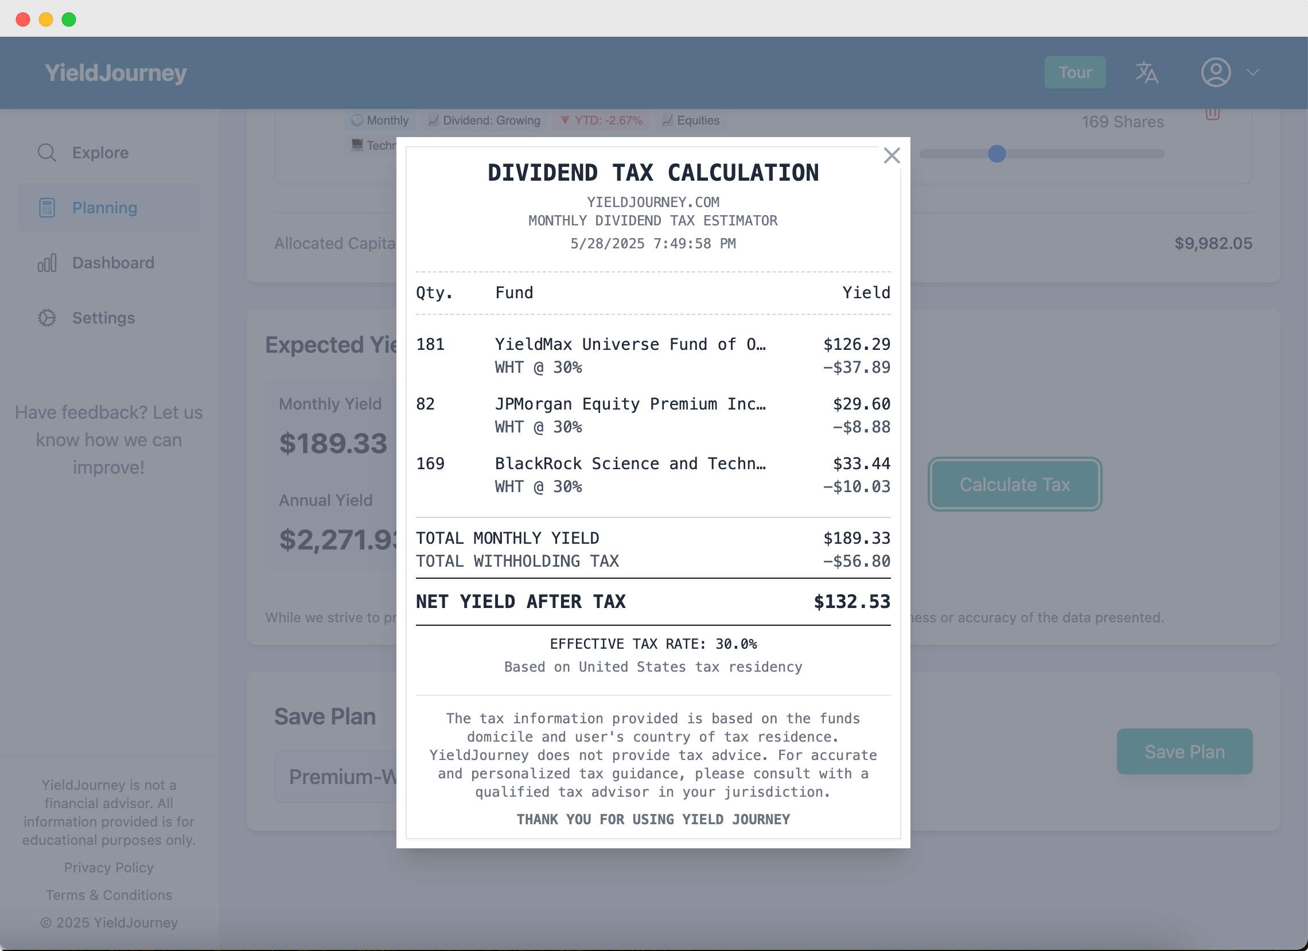Click the YIELDJOURNEY.COM text in receipt
This screenshot has height=951, width=1308.
653,202
